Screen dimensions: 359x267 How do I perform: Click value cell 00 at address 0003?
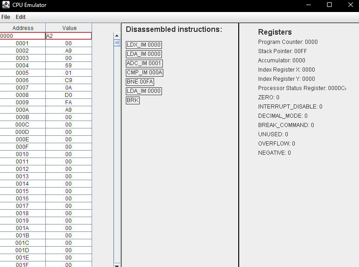[x=68, y=58]
